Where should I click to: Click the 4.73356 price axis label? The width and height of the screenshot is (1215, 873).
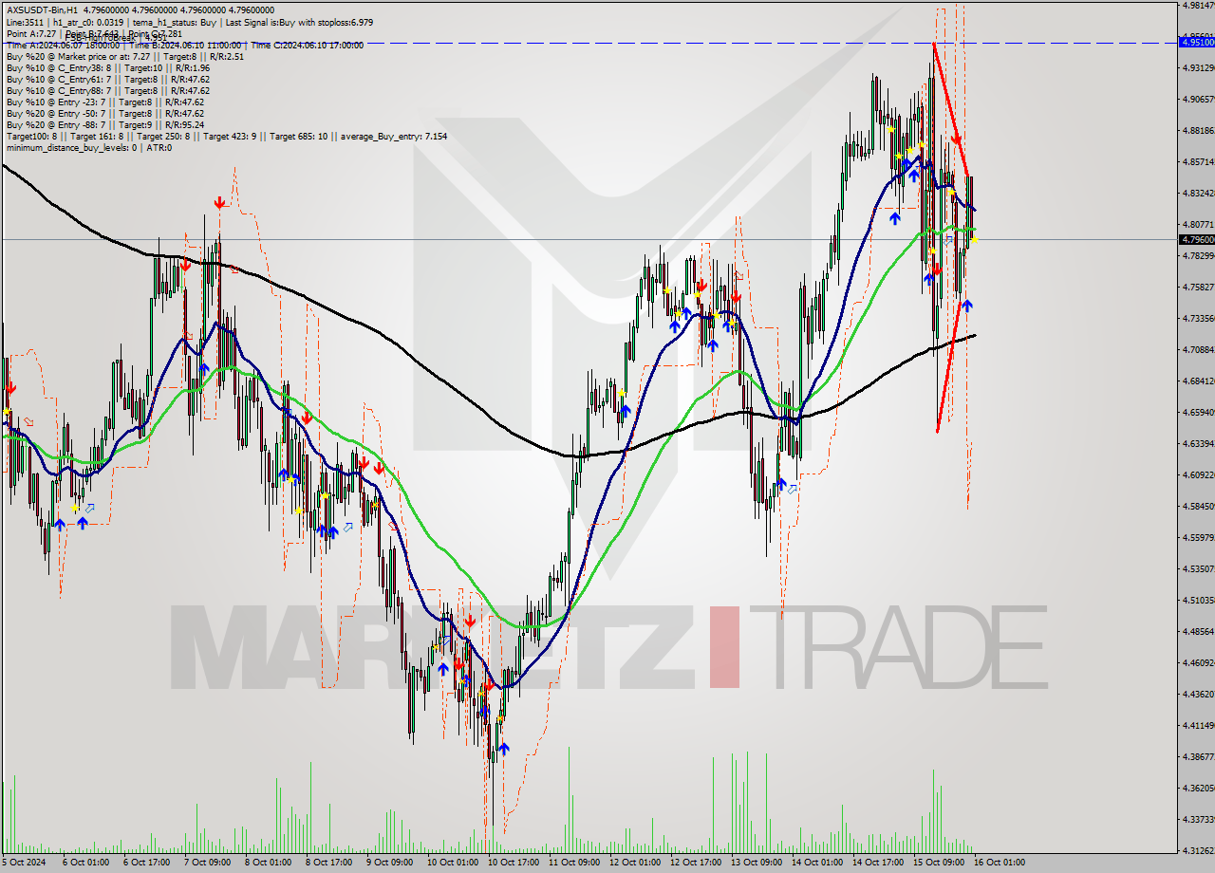(1198, 319)
